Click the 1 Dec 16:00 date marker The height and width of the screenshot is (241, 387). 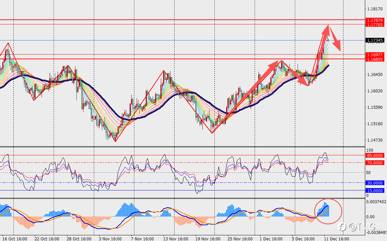(271, 239)
